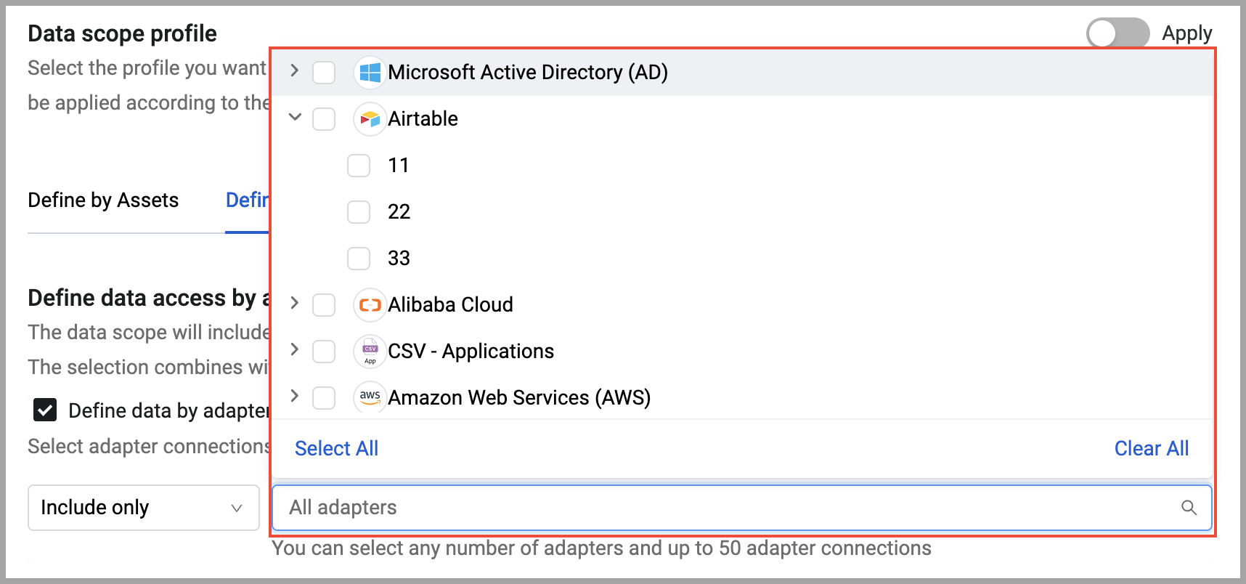This screenshot has width=1246, height=584.
Task: Click the search magnifier icon in adapters field
Action: 1189,508
